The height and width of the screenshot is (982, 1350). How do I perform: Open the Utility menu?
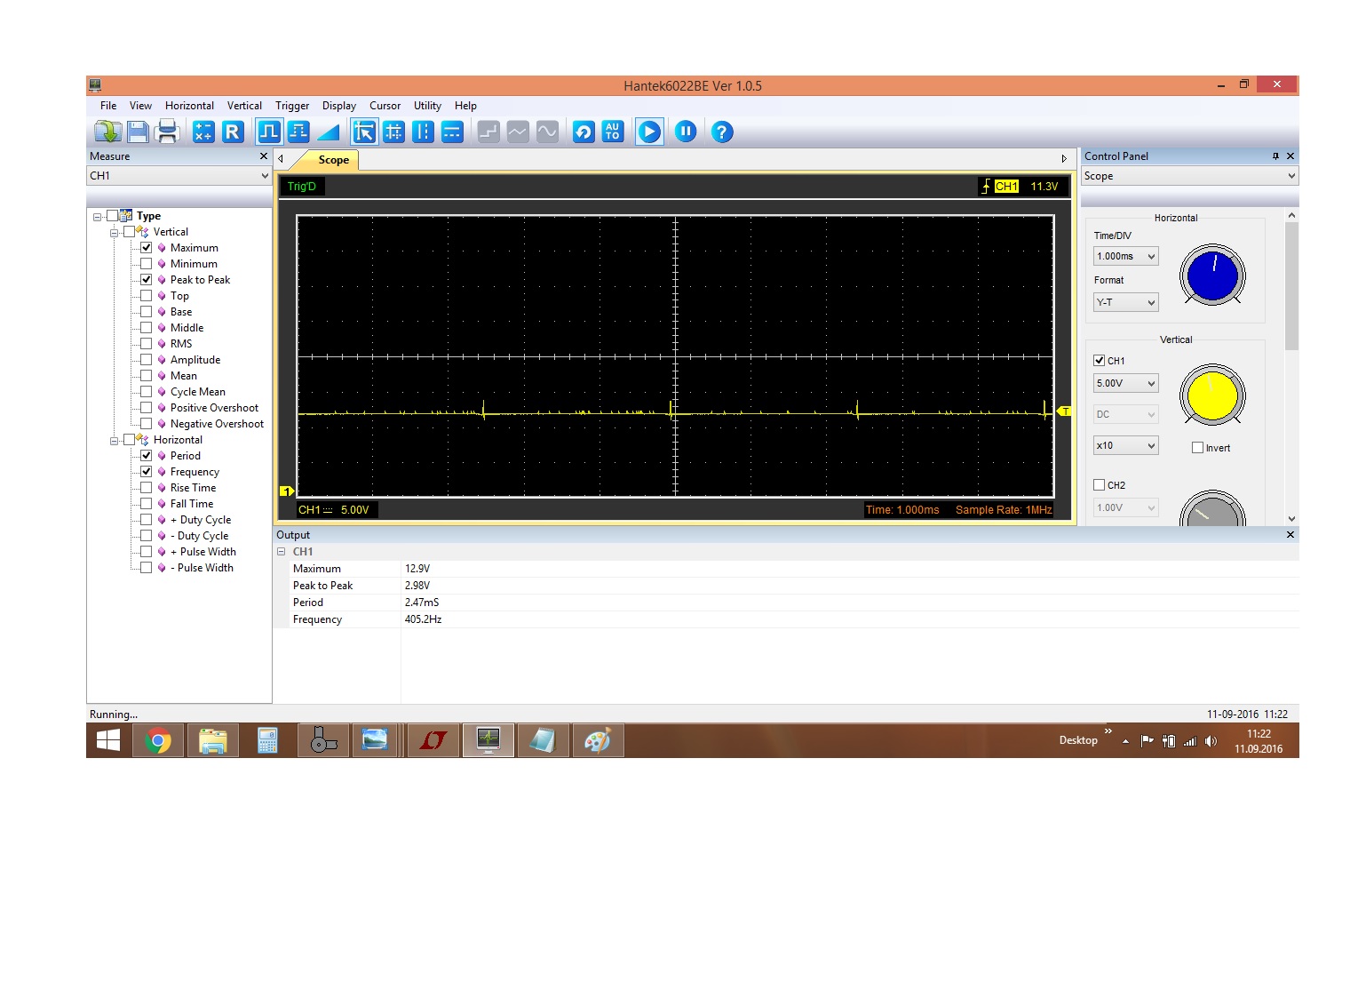(427, 106)
